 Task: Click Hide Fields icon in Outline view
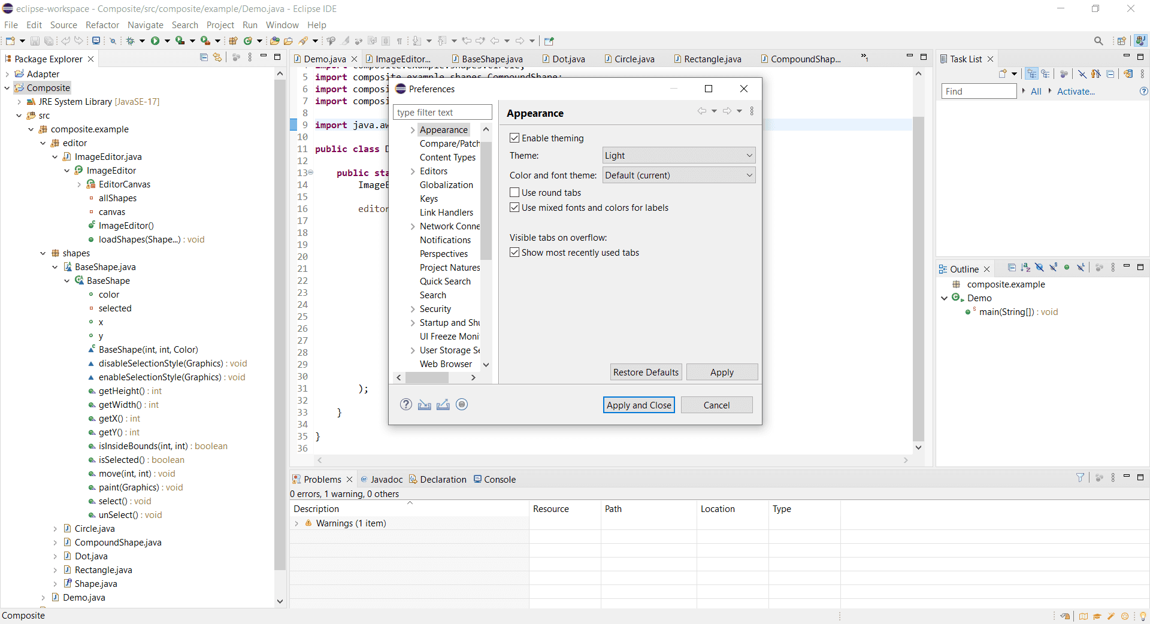click(x=1039, y=268)
